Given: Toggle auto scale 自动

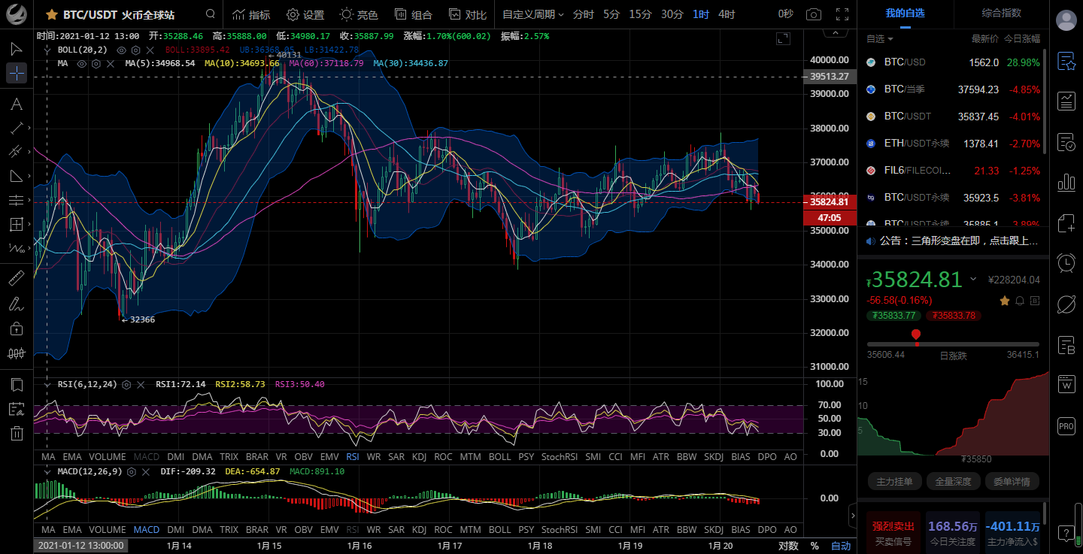Looking at the screenshot, I should tap(841, 546).
